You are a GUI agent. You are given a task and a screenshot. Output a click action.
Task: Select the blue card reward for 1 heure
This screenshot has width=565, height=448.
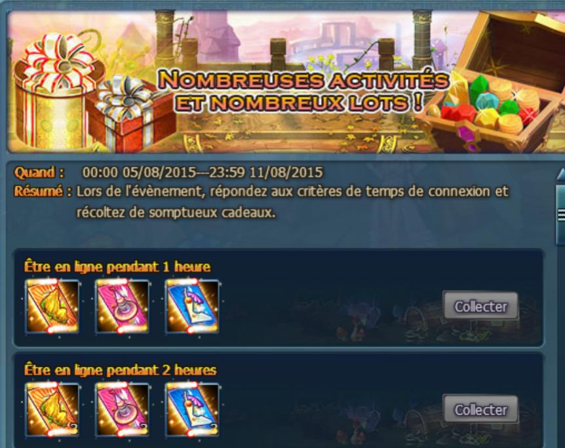(x=193, y=307)
